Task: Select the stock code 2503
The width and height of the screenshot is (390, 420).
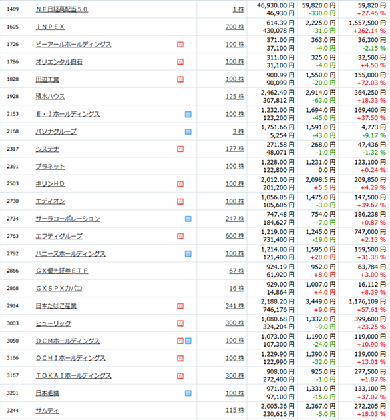Action: coord(13,183)
